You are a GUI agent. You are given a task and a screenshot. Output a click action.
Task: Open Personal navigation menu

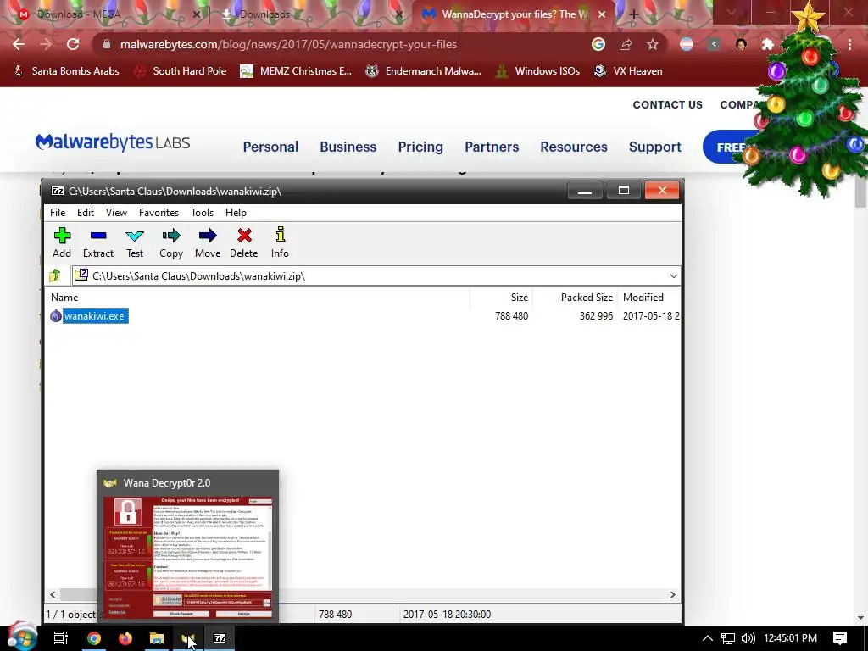270,147
